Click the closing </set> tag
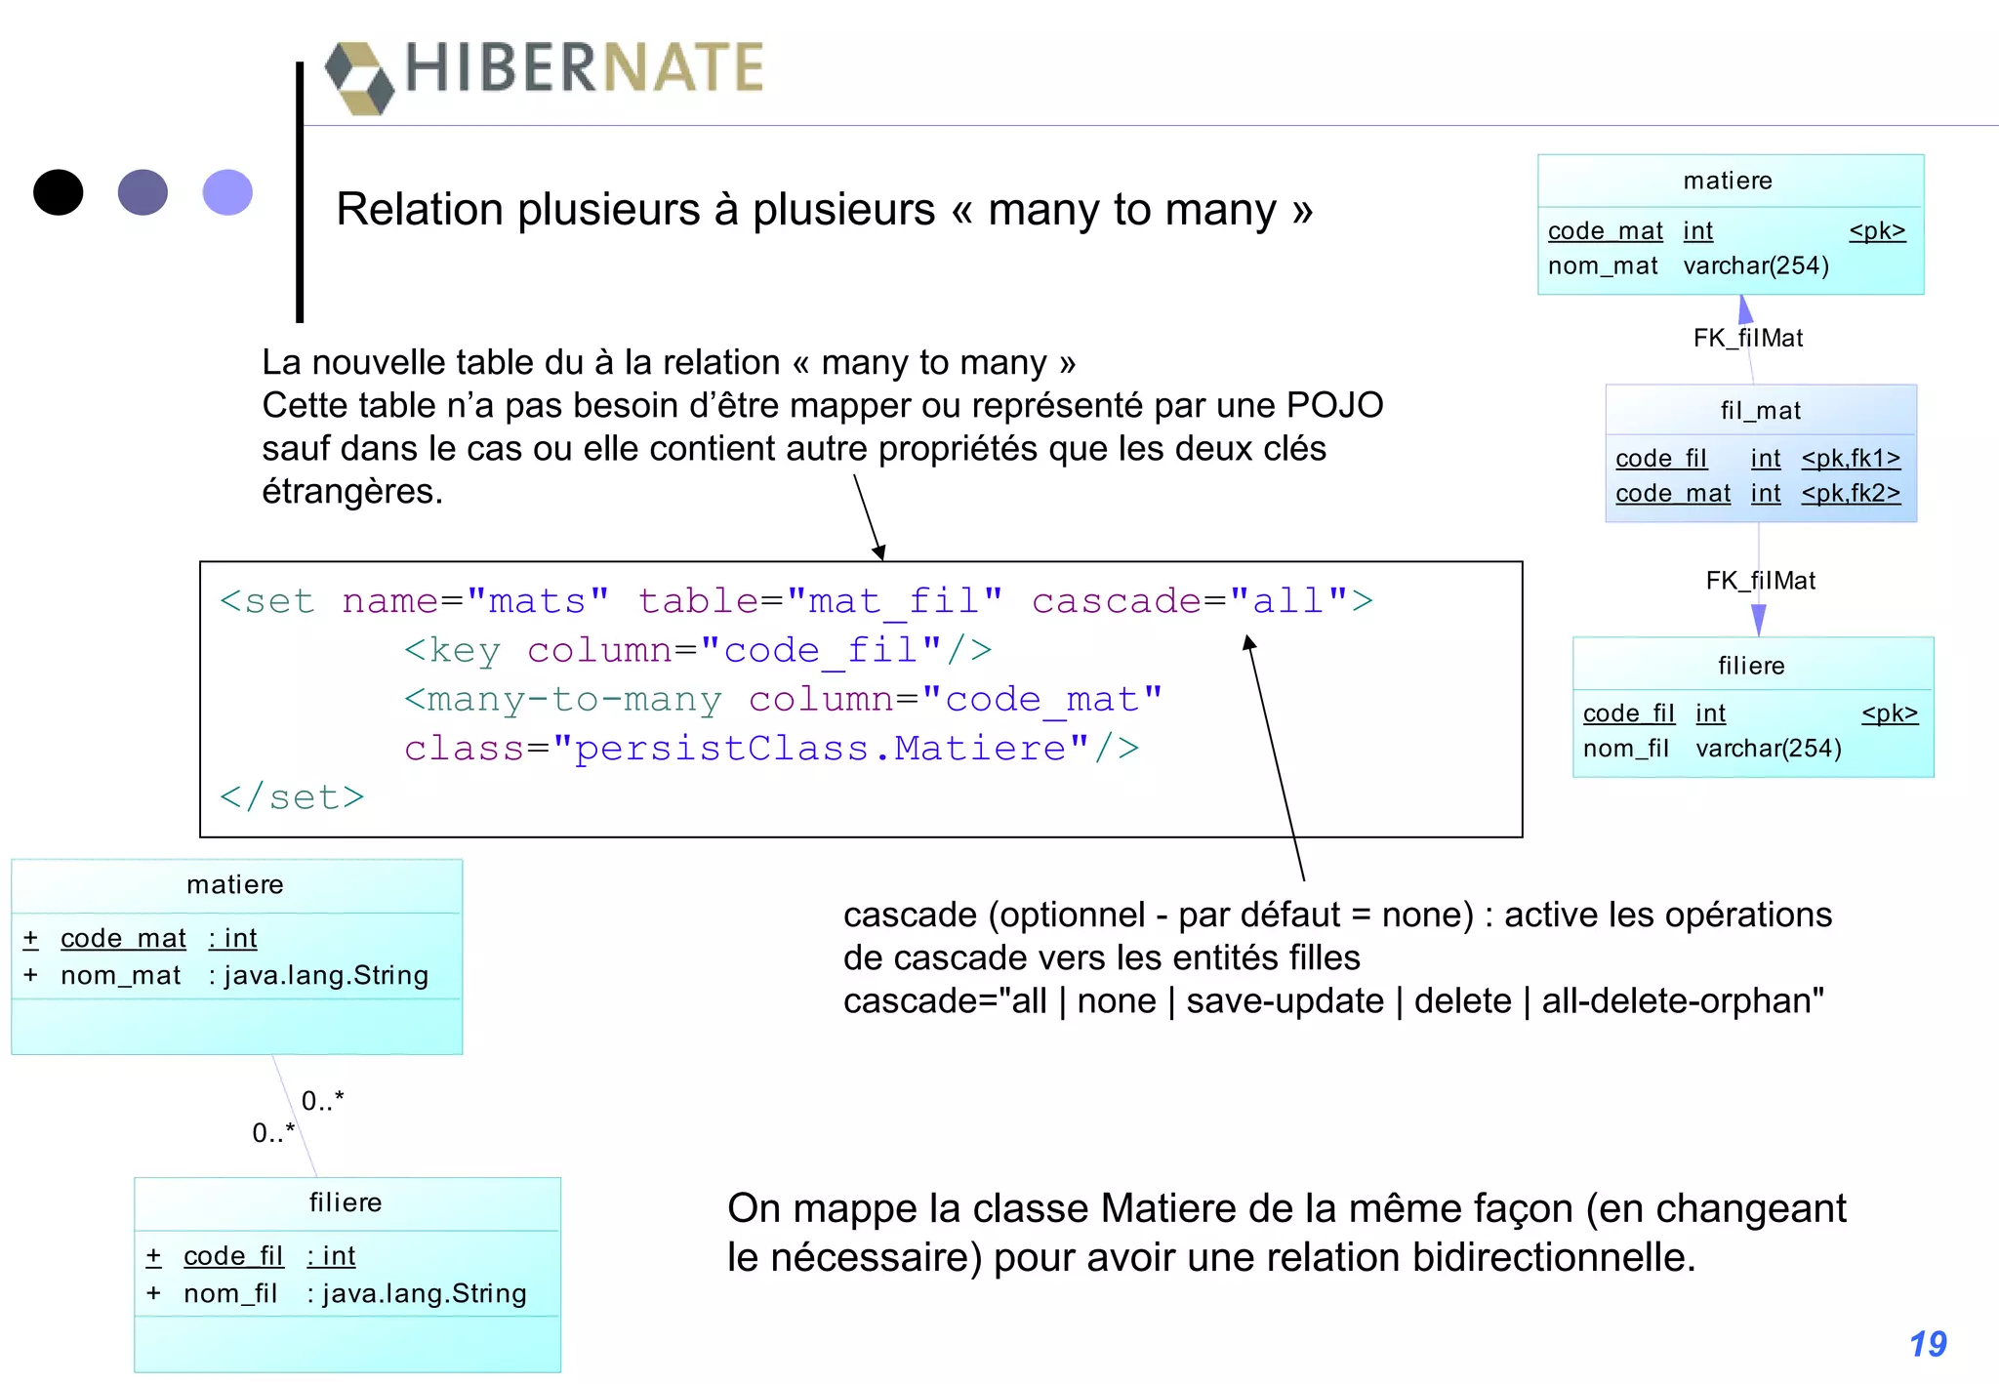Image resolution: width=1999 pixels, height=1384 pixels. coord(292,797)
